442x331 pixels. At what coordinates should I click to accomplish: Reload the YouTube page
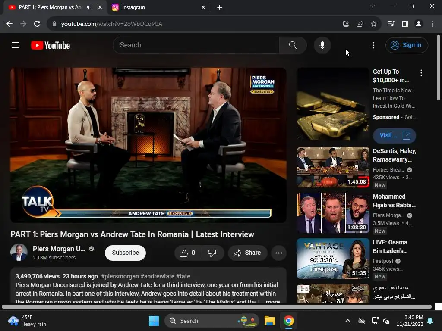[x=37, y=24]
